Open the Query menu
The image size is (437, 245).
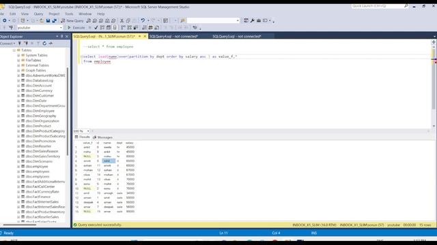(38, 14)
